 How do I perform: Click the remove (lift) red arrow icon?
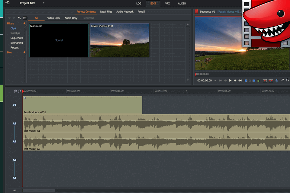point(265,81)
